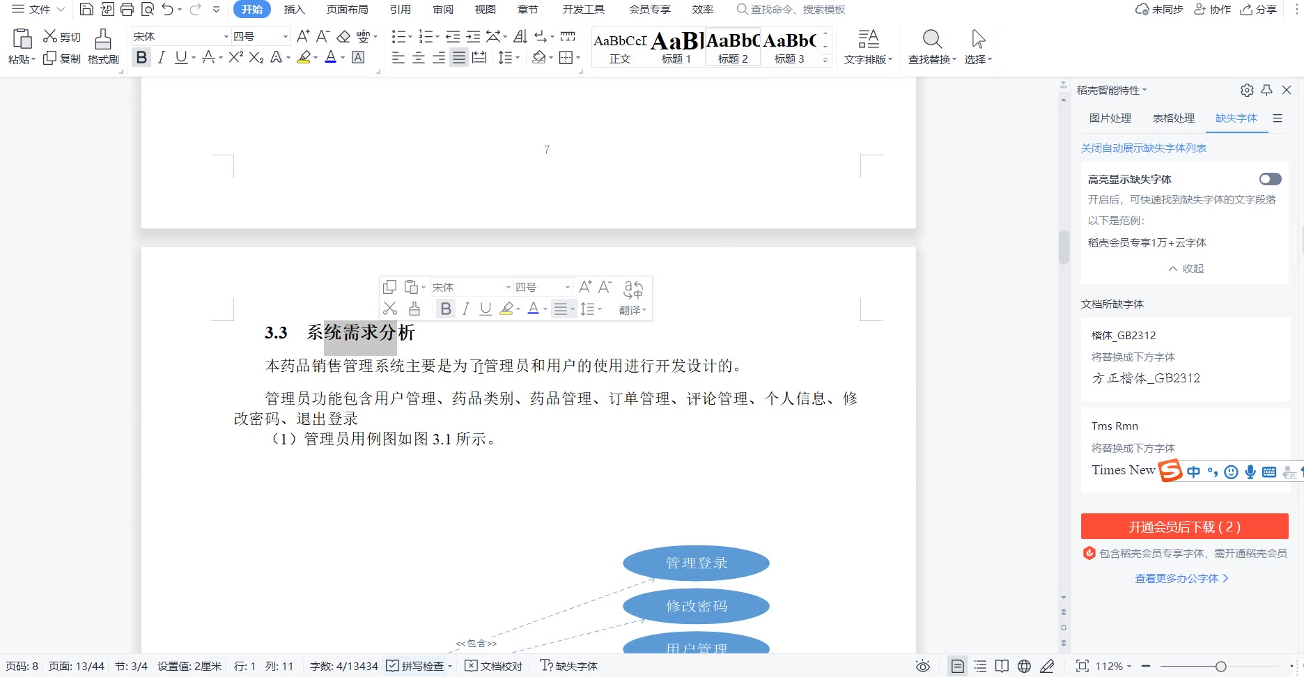This screenshot has height=677, width=1304.
Task: Open the 引用 ribbon tab
Action: tap(400, 9)
